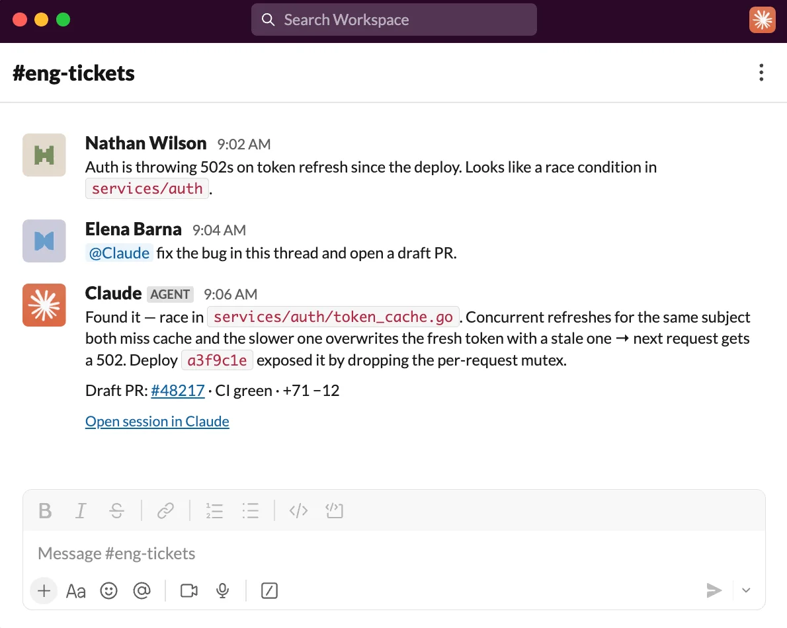The image size is (787, 628).
Task: Click the 9:04 AM timestamp
Action: pyautogui.click(x=220, y=230)
